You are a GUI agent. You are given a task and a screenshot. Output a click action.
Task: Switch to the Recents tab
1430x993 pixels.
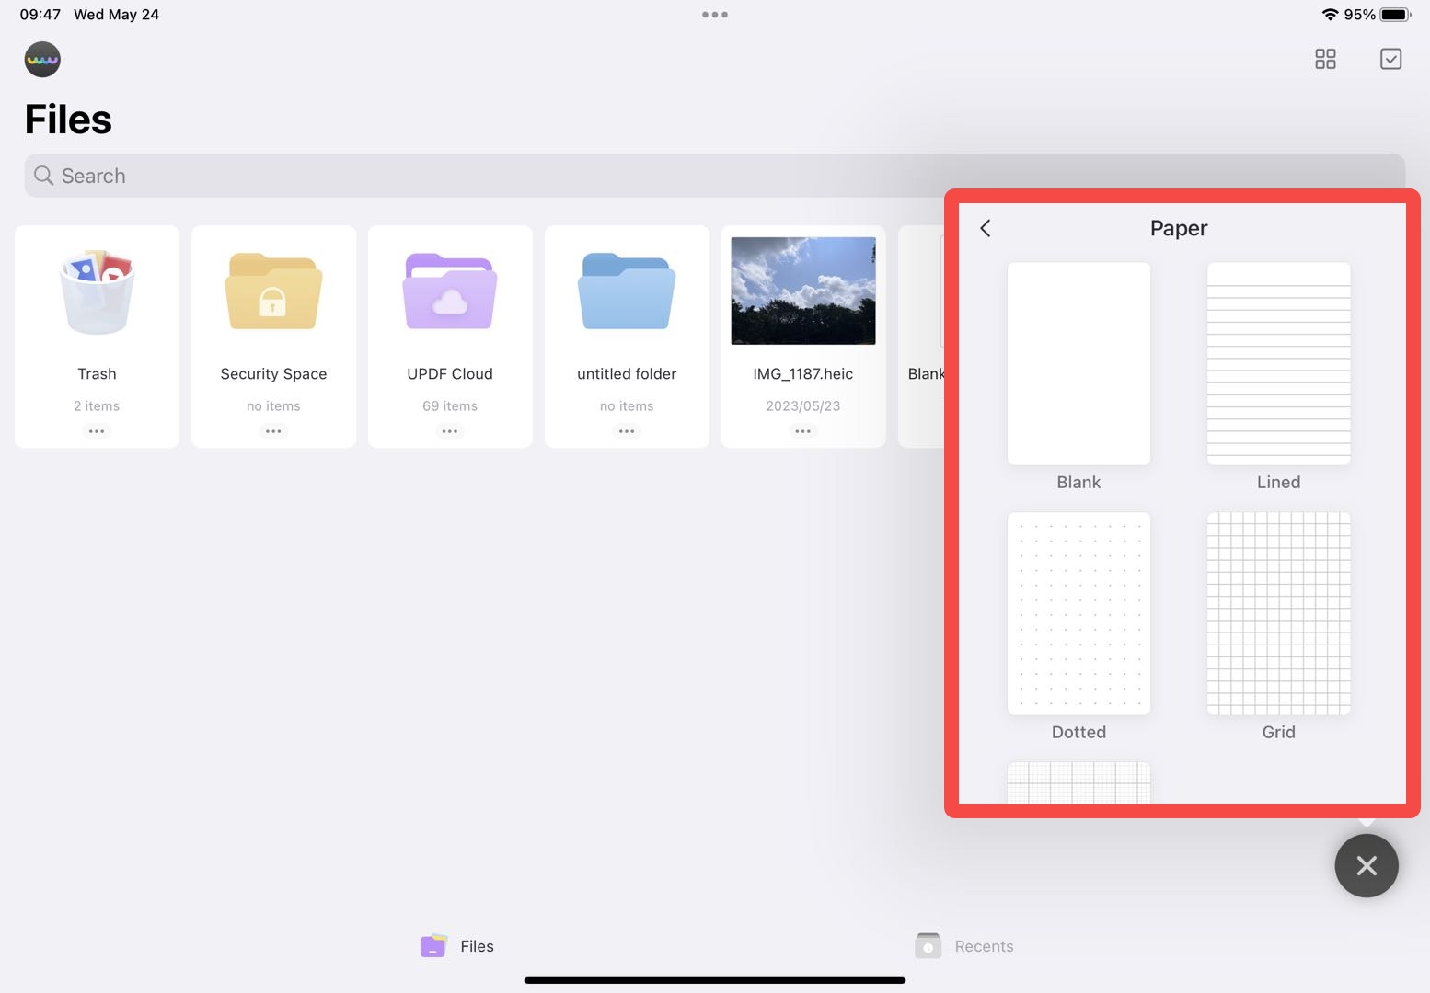(x=963, y=945)
